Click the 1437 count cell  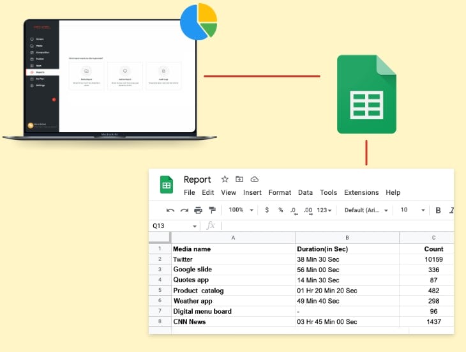pyautogui.click(x=427, y=321)
